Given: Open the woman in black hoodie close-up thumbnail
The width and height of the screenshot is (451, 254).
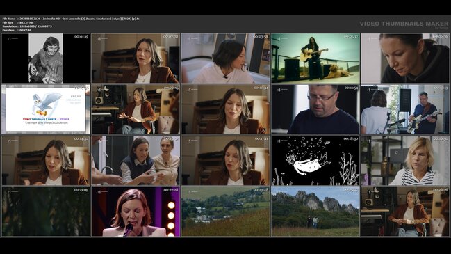Looking at the screenshot, I should (405, 58).
